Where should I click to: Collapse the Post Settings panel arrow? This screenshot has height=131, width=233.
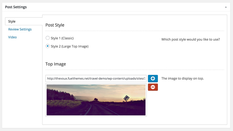click(x=226, y=7)
